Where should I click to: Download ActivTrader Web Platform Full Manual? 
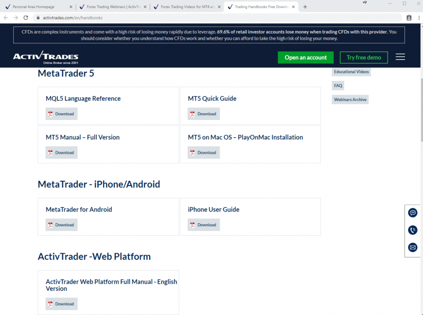(x=61, y=304)
